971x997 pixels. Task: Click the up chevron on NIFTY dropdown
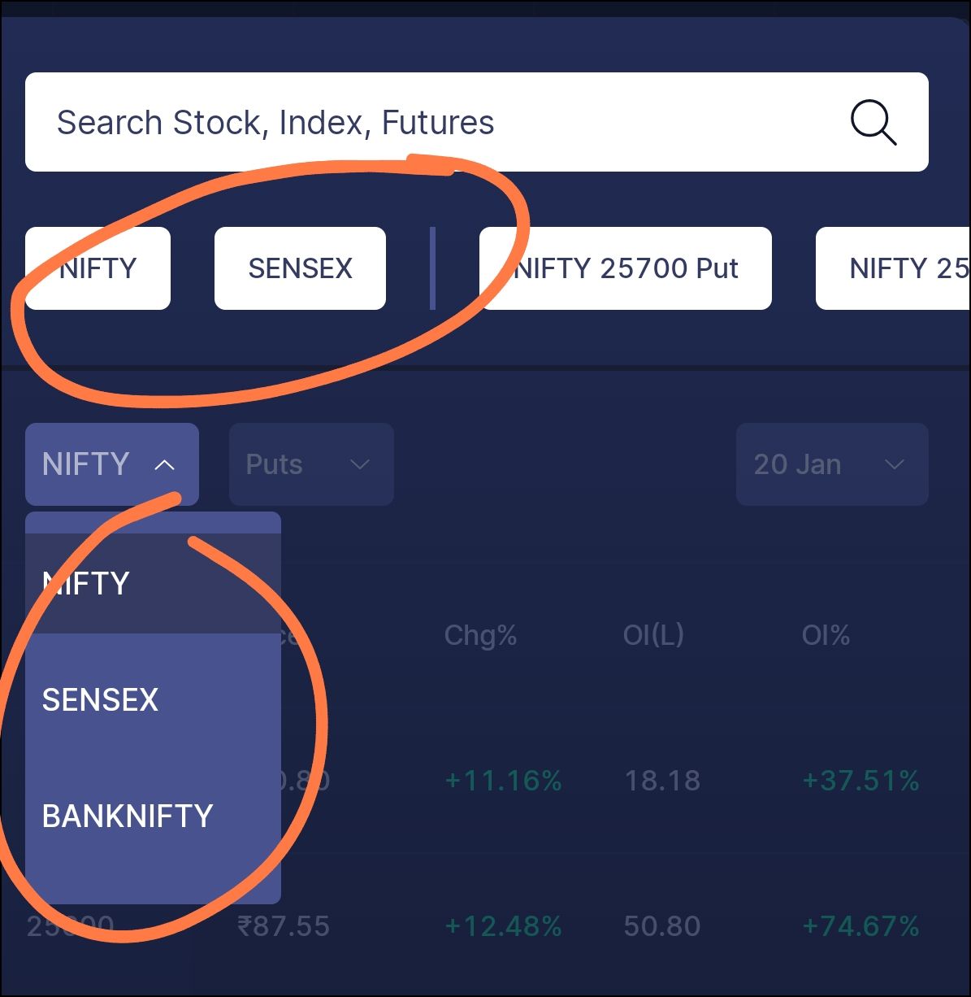(x=164, y=465)
